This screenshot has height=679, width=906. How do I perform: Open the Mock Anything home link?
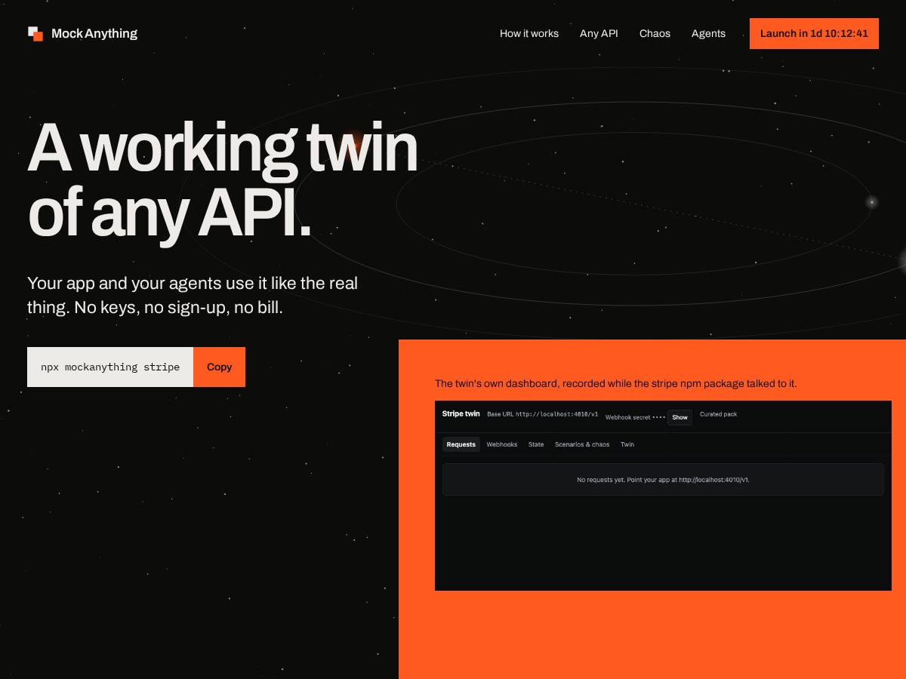coord(82,33)
